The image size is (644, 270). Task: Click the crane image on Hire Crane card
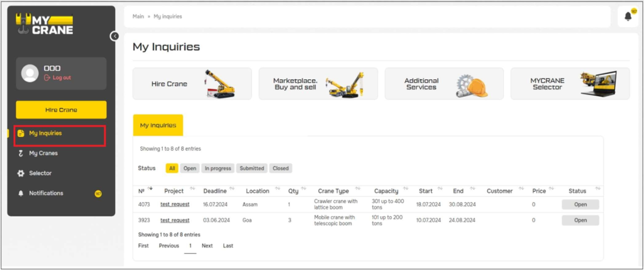click(219, 84)
